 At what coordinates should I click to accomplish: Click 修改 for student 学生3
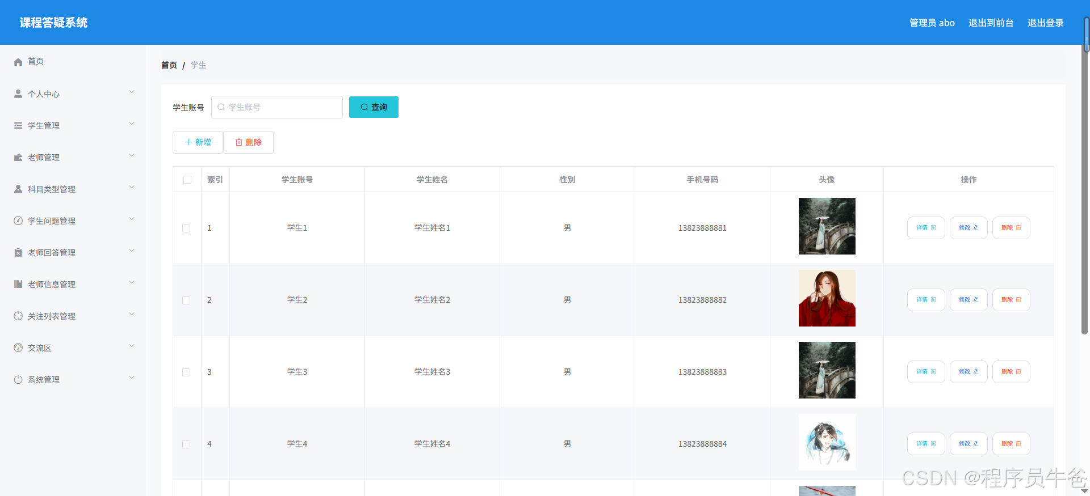[969, 372]
